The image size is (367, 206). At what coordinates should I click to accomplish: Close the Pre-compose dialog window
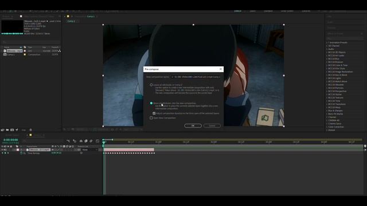click(x=220, y=69)
